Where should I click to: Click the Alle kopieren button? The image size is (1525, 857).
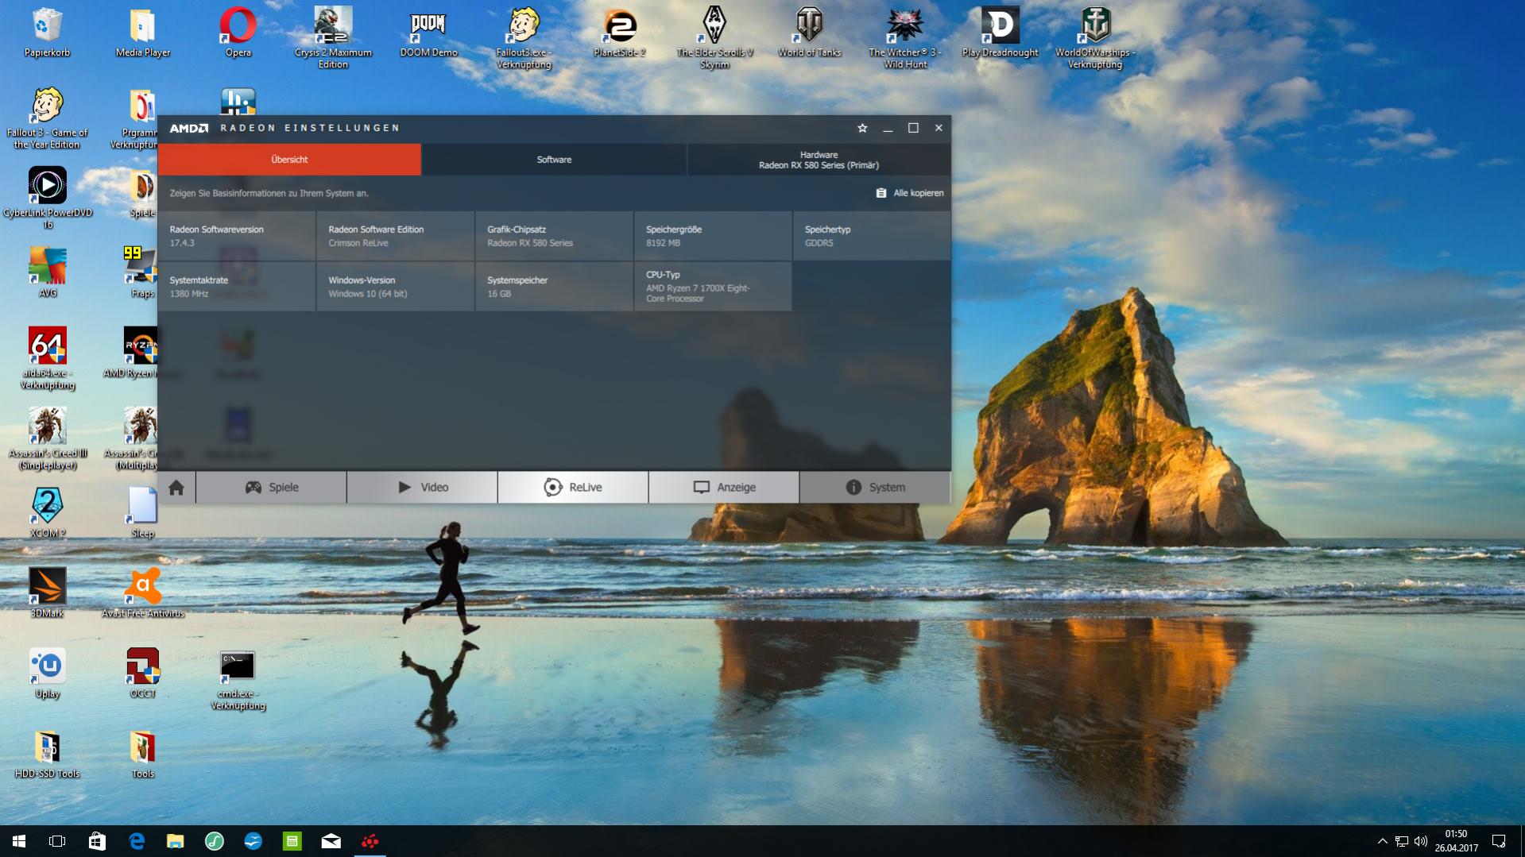pyautogui.click(x=910, y=193)
